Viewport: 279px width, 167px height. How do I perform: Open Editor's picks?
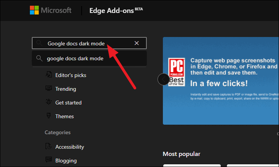tap(71, 75)
